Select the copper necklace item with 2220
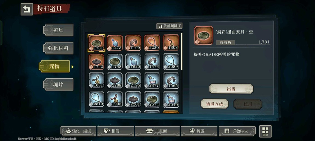Screen dimensions: 315x141 [152, 43]
